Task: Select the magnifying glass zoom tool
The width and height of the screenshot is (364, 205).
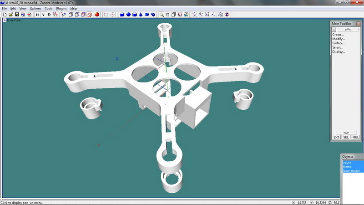Action: coord(161,15)
